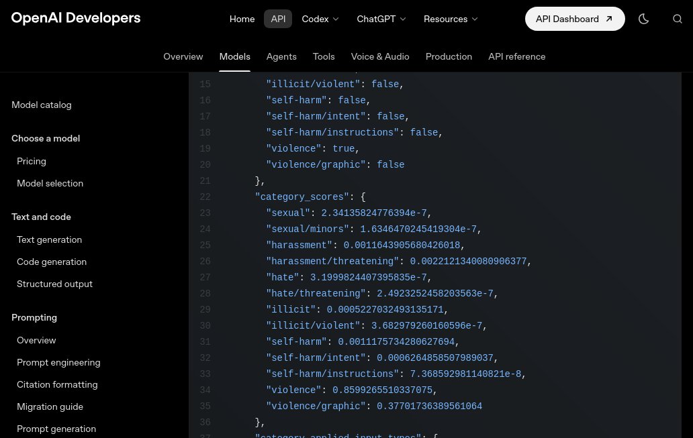Image resolution: width=693 pixels, height=438 pixels.
Task: Click the Text and code heading
Action: click(41, 217)
